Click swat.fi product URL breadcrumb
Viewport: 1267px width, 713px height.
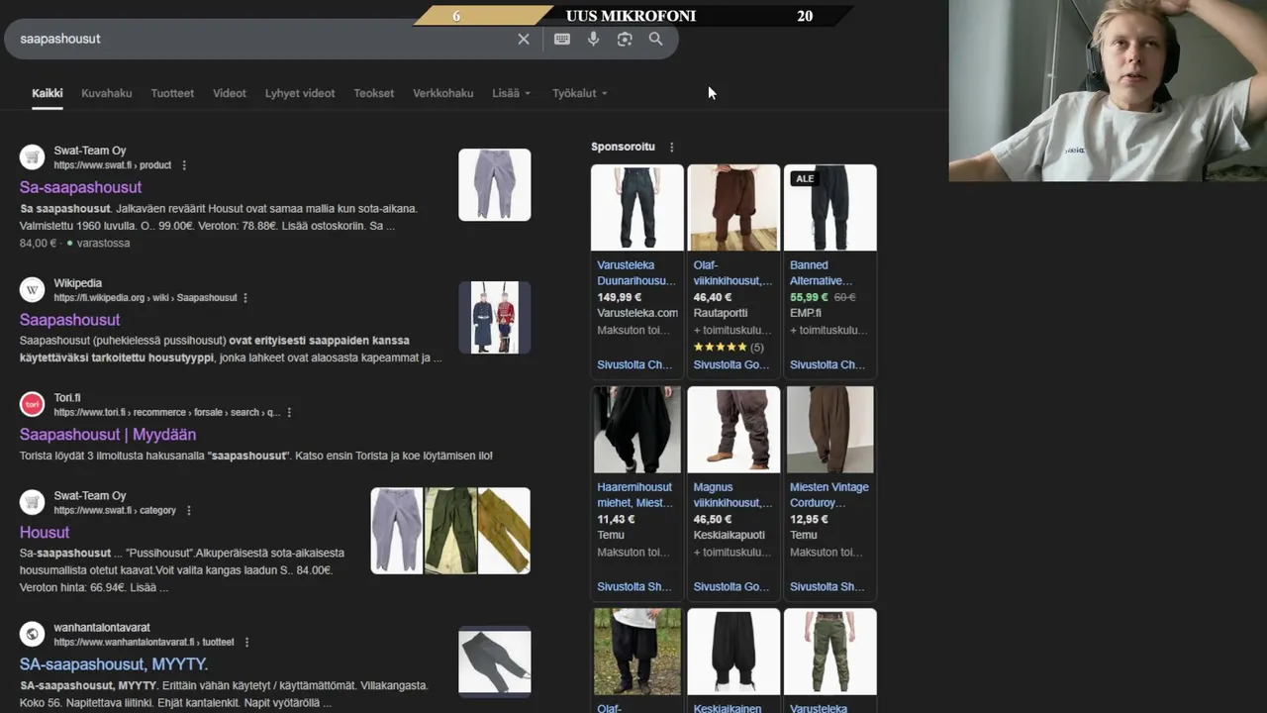(113, 165)
